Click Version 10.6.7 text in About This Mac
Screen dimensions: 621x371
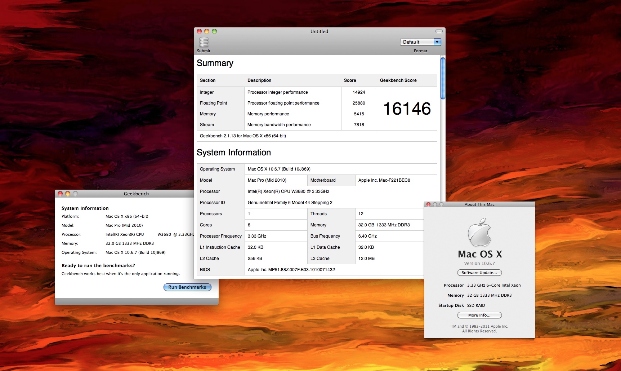click(x=479, y=264)
